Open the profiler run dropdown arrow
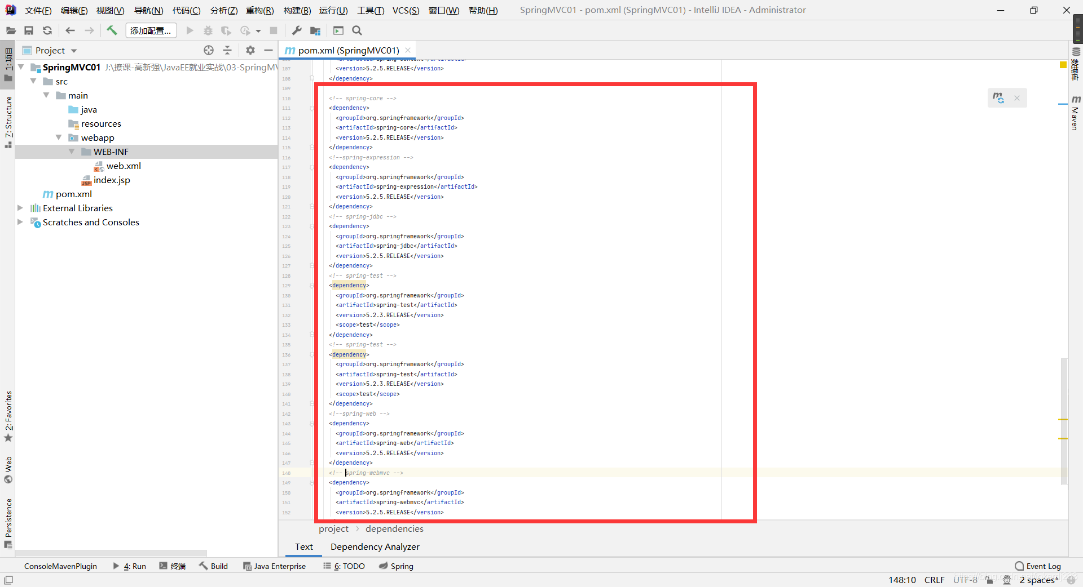This screenshot has width=1083, height=587. [x=258, y=31]
